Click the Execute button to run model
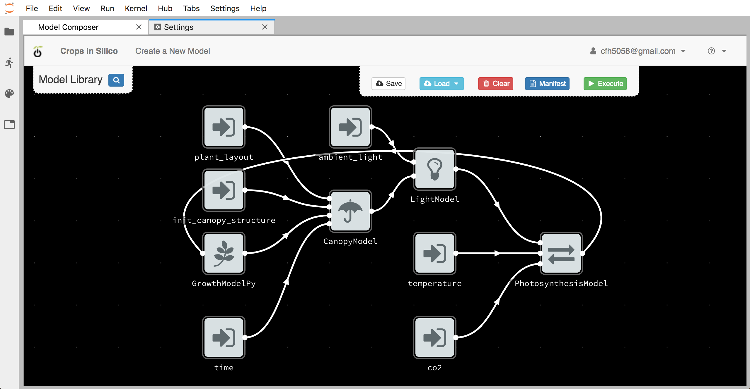 (606, 83)
